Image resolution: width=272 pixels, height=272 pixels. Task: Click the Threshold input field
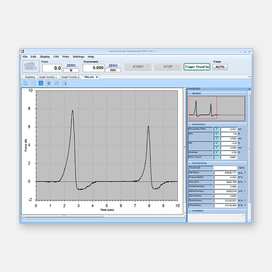pyautogui.click(x=225, y=168)
